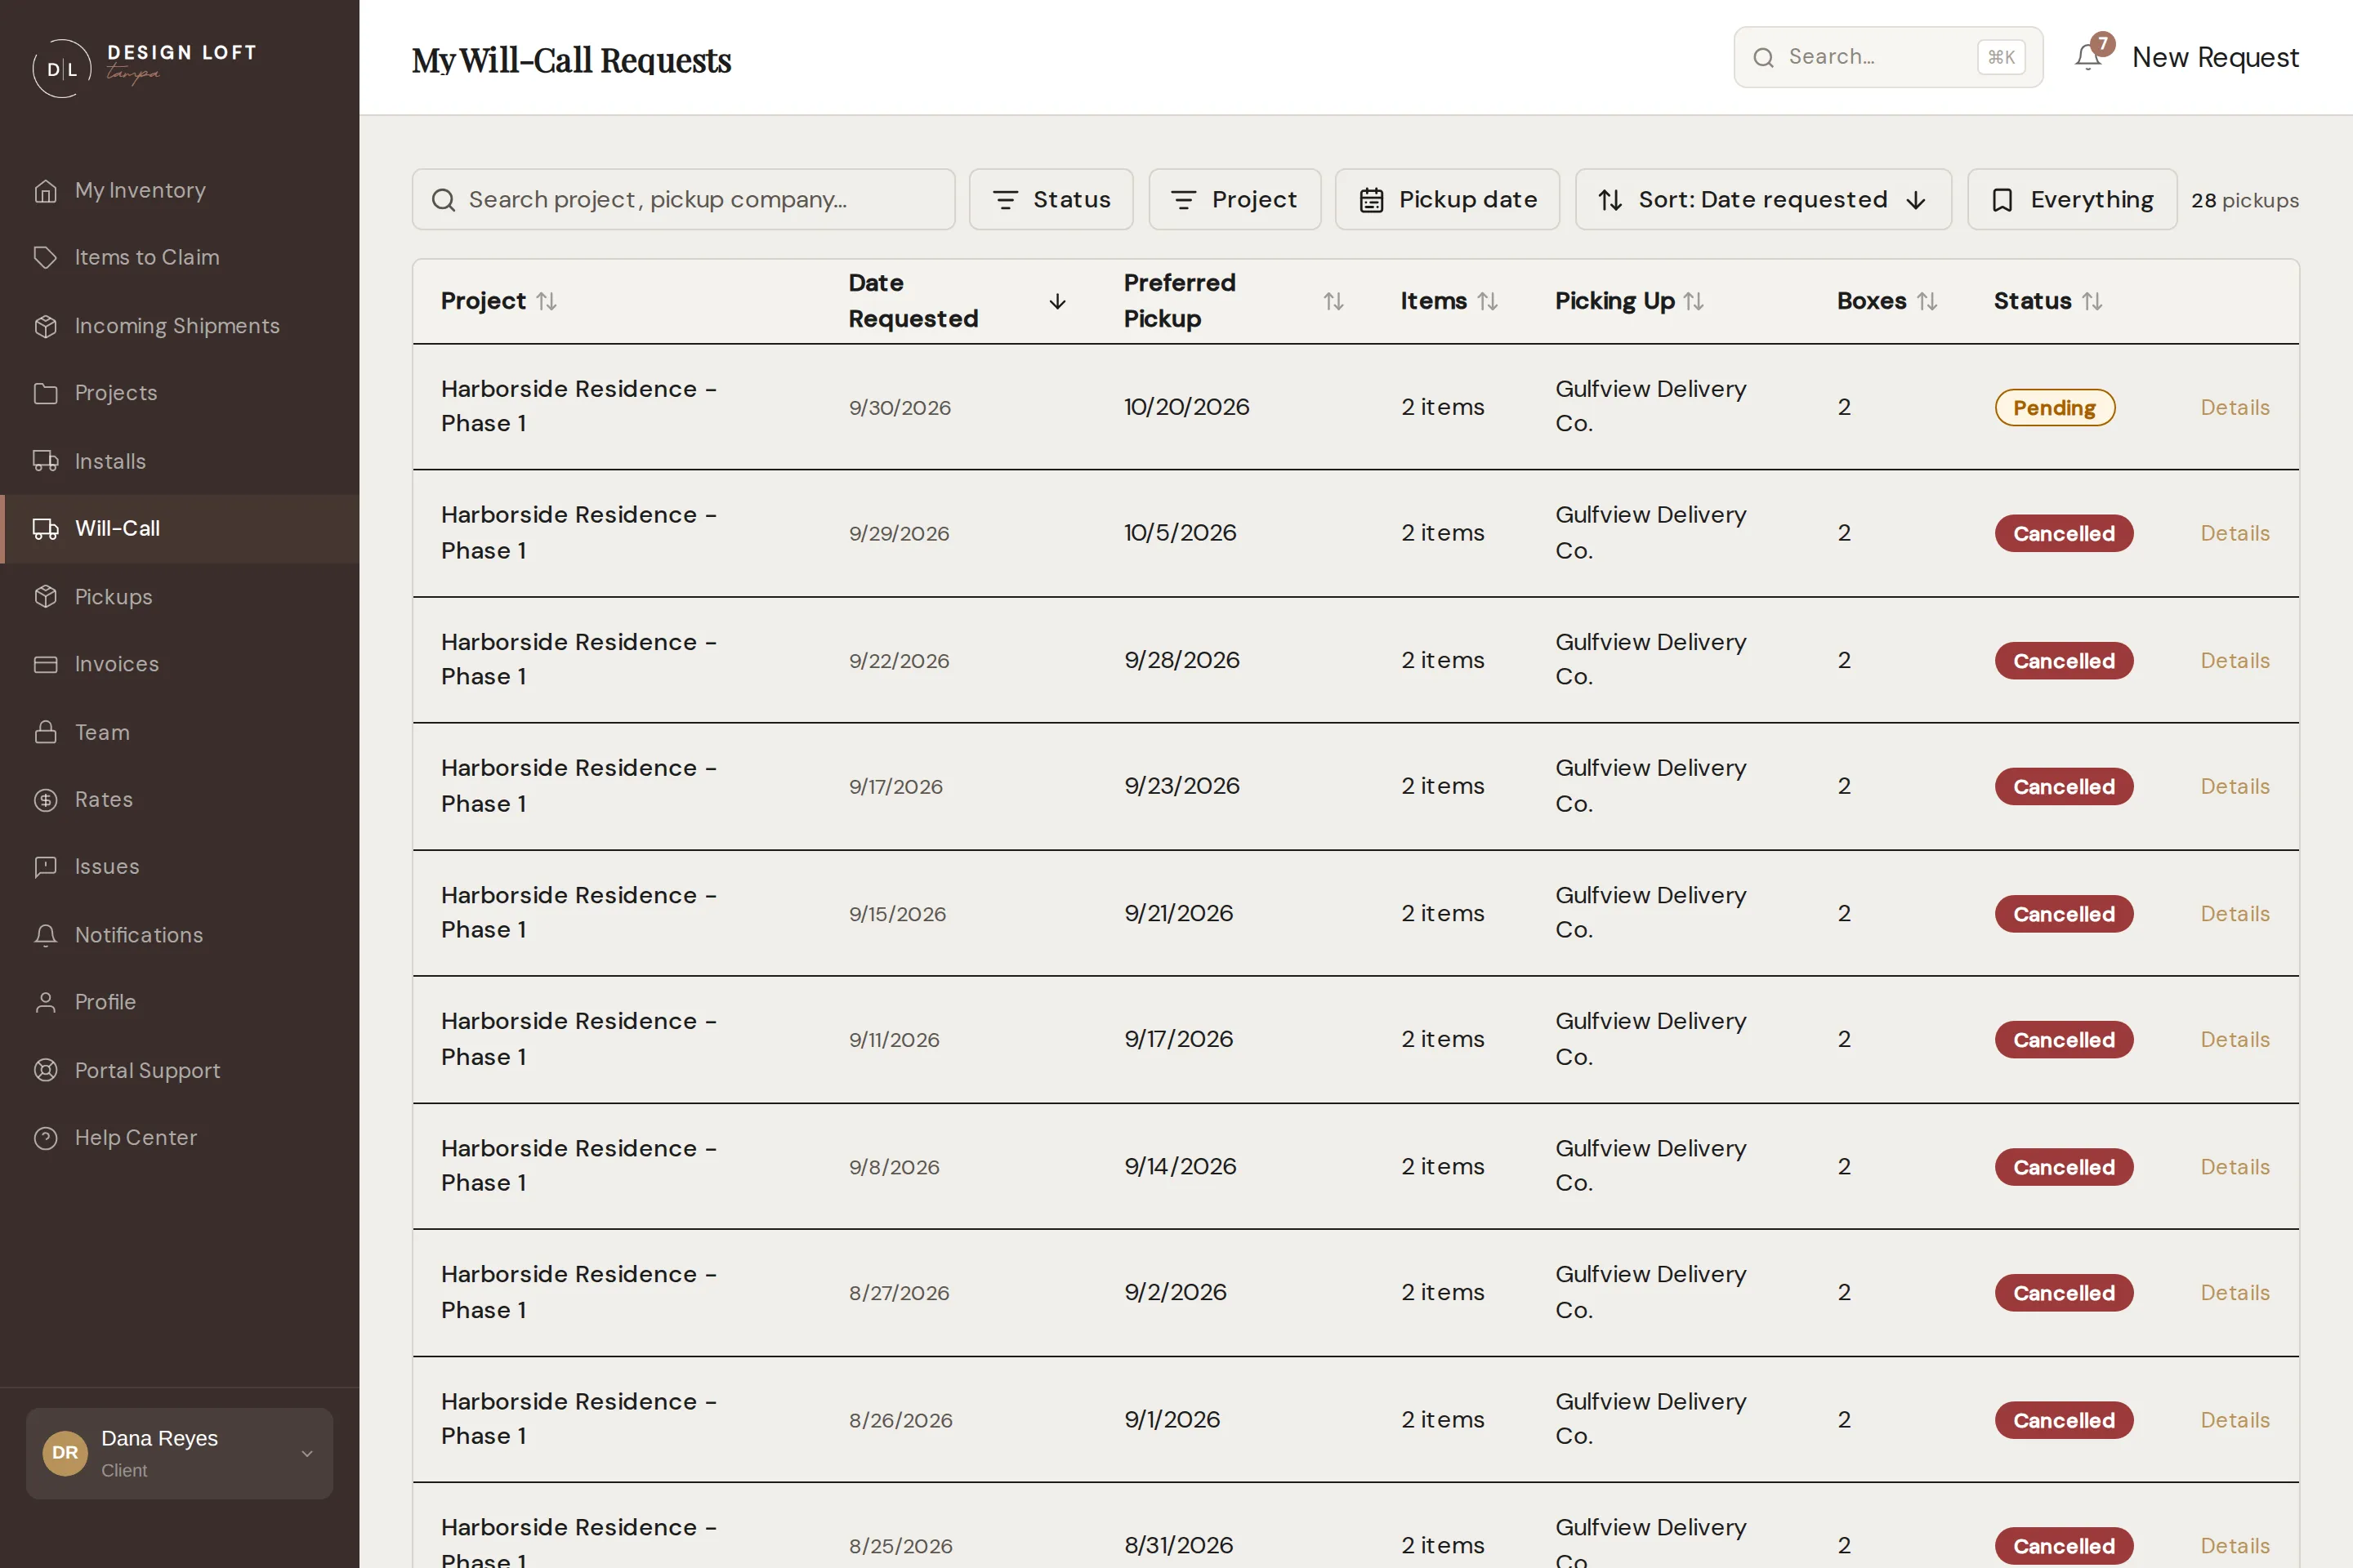Open My Inventory home icon

tap(45, 190)
